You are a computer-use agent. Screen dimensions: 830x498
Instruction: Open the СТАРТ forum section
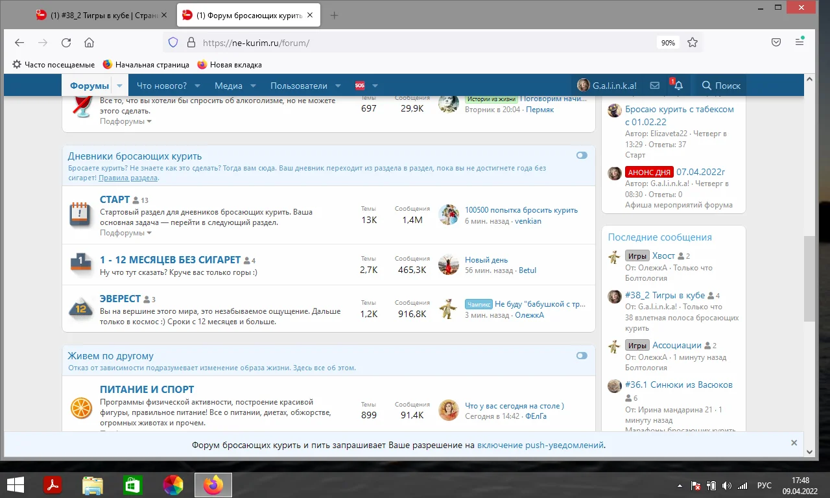pyautogui.click(x=115, y=200)
